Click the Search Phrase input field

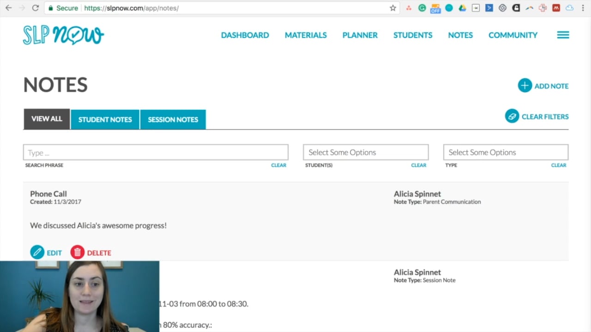click(x=156, y=152)
